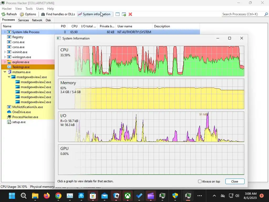Sort by the User name column header
Image resolution: width=269 pixels, height=202 pixels.
(134, 26)
